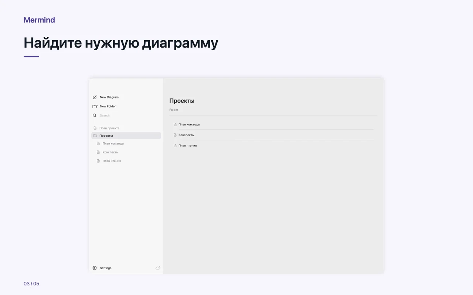Click the folder icon beside sidebar Проекты
This screenshot has height=295, width=473.
point(95,136)
